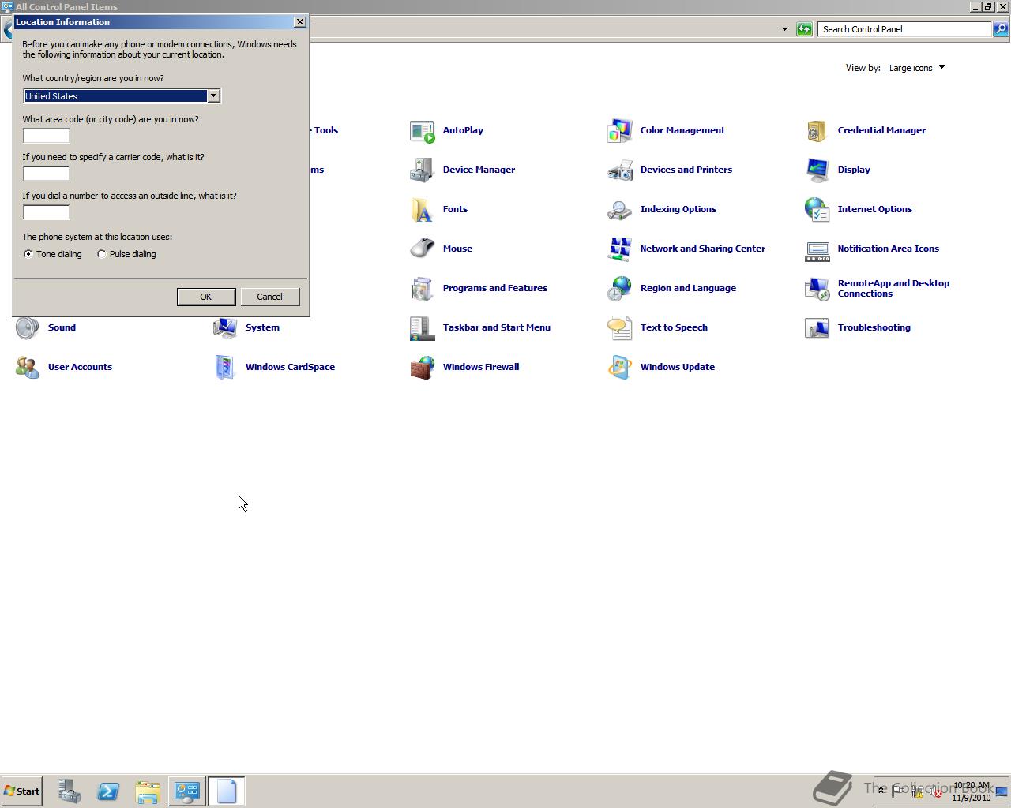Select the Pulse dialing radio button
The height and width of the screenshot is (808, 1011).
click(102, 254)
